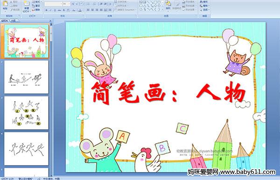This screenshot has height=180, width=280.
Task: Select the oval shape in shapes gallery
Action: coord(159,2)
